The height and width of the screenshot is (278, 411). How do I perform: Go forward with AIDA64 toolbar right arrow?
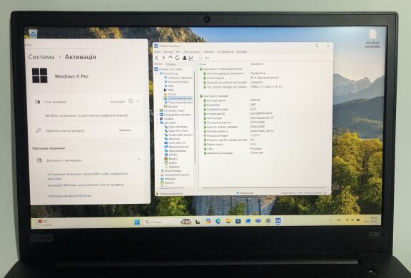coord(163,58)
